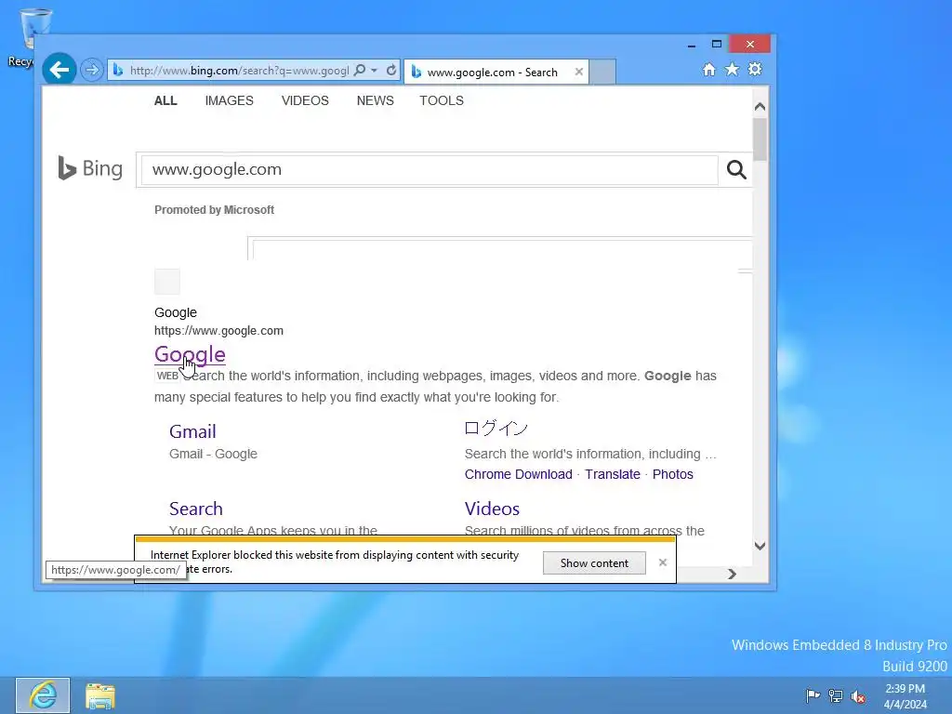This screenshot has height=714, width=952.
Task: Open Action Center flag tray icon
Action: point(813,695)
